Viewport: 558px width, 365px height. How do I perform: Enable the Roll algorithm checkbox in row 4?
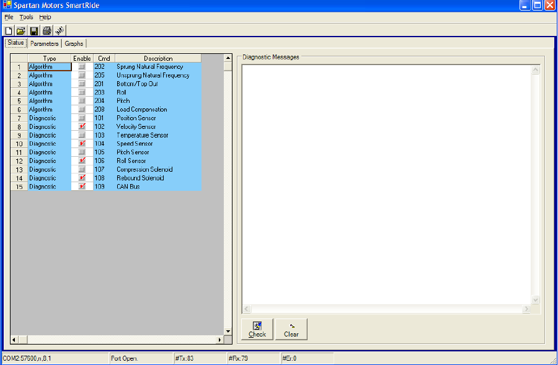82,92
